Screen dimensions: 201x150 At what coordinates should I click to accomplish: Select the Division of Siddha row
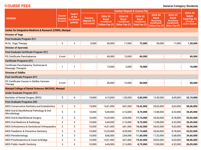tap(101, 73)
